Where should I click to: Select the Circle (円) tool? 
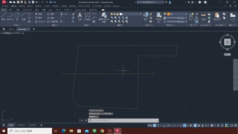17,16
